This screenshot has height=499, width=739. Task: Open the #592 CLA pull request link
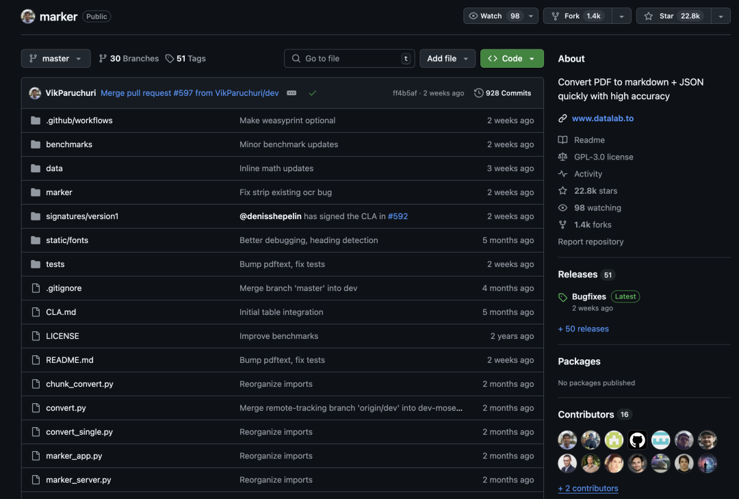pyautogui.click(x=398, y=216)
